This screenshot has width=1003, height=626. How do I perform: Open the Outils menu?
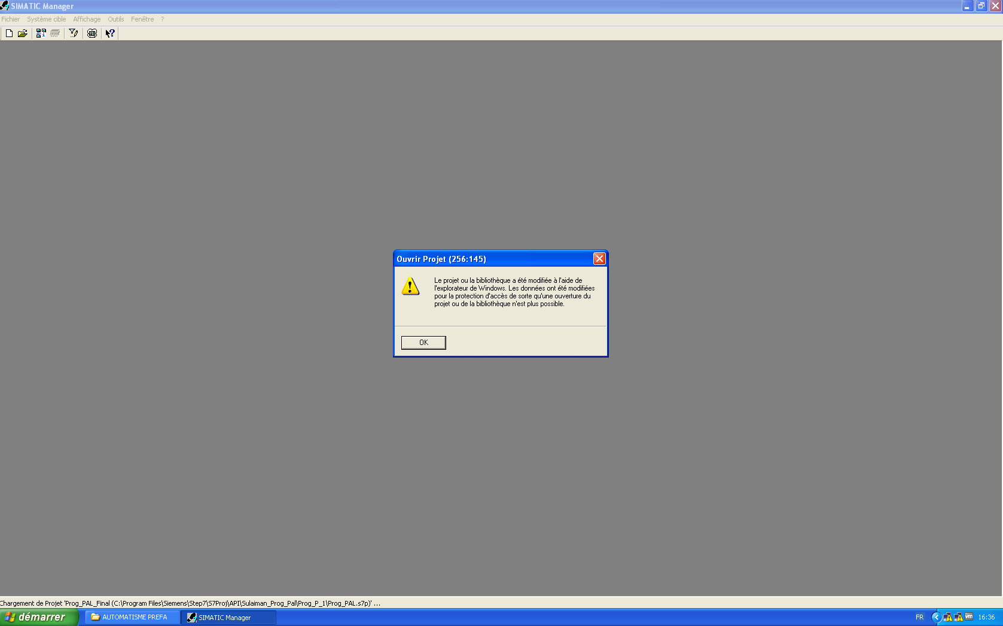[x=115, y=19]
